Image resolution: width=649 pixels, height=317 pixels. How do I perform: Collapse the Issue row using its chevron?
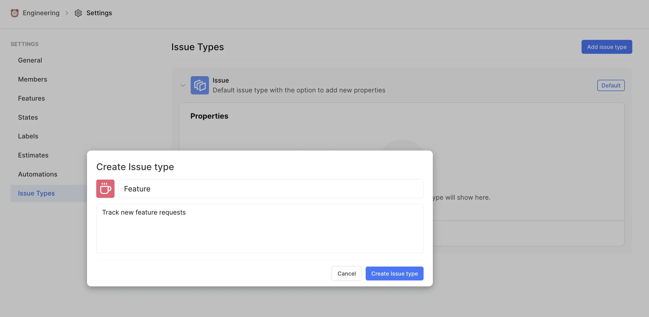pos(183,85)
